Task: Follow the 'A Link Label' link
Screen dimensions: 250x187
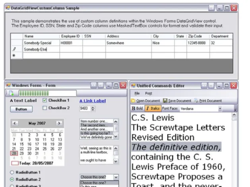Action: point(93,101)
